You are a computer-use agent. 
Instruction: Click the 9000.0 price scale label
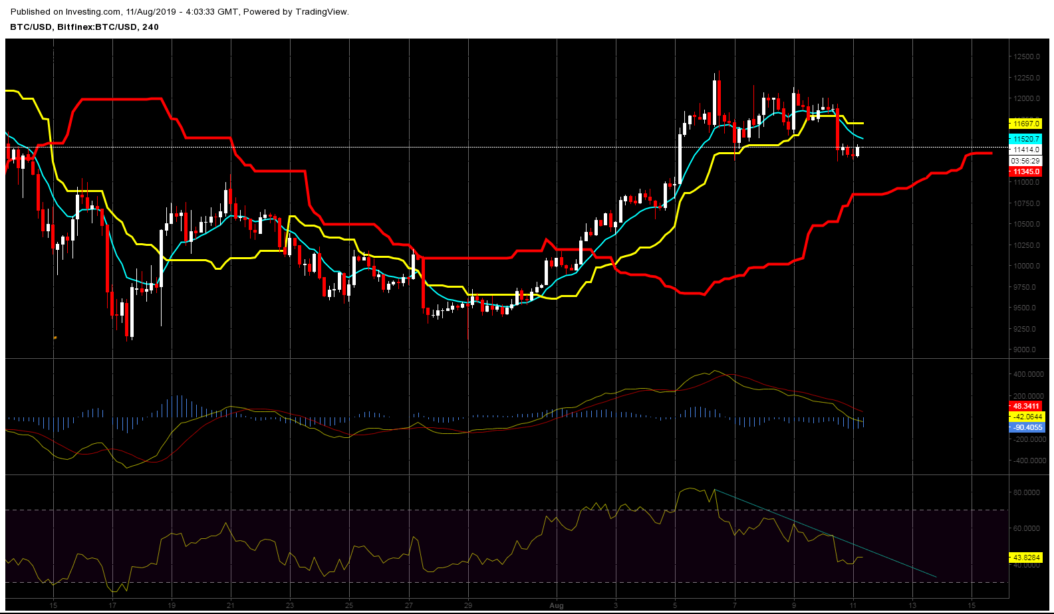coord(1027,350)
